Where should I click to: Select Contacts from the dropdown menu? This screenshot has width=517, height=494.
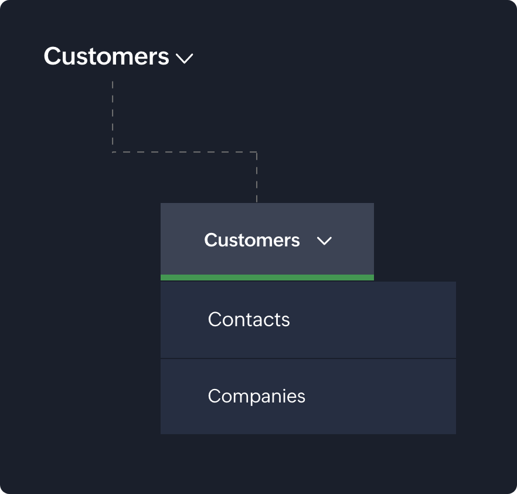coord(249,320)
